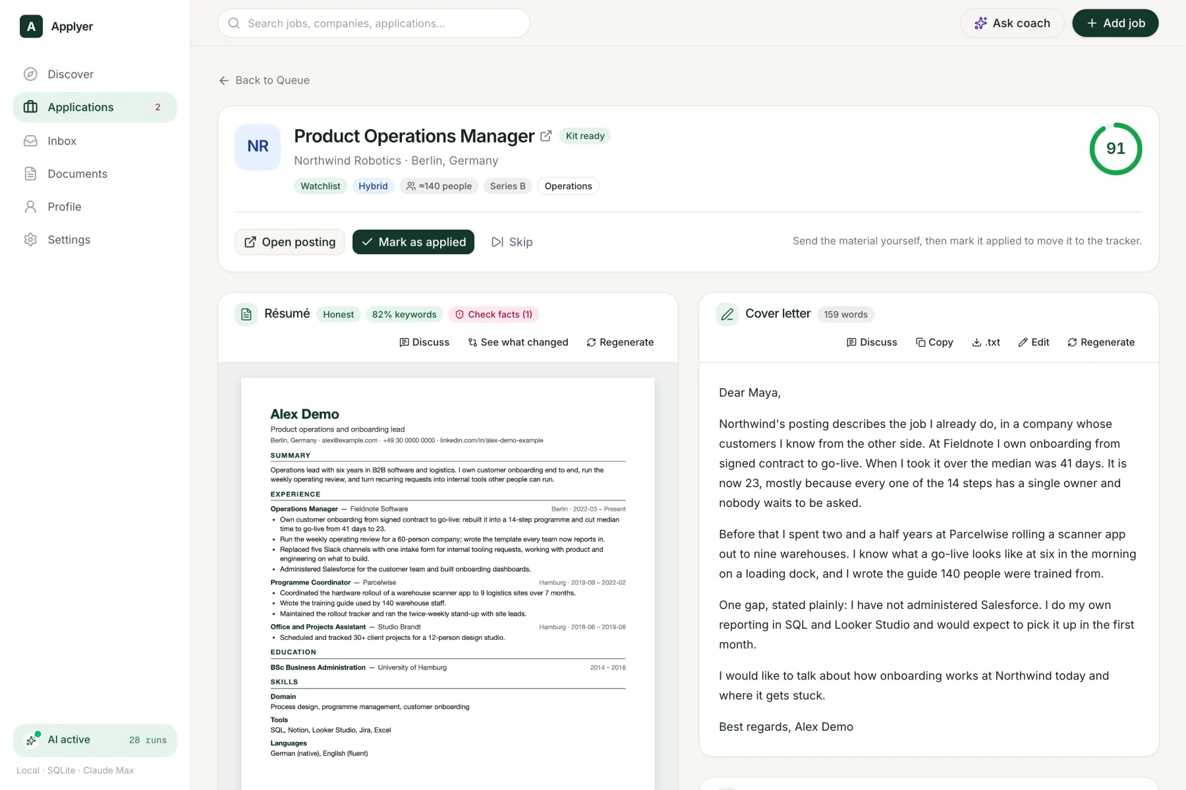
Task: Click the '28 runs' counter
Action: point(148,740)
